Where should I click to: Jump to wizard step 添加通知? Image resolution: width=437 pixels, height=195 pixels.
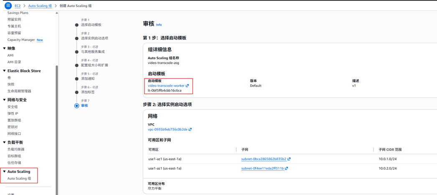pos(88,79)
